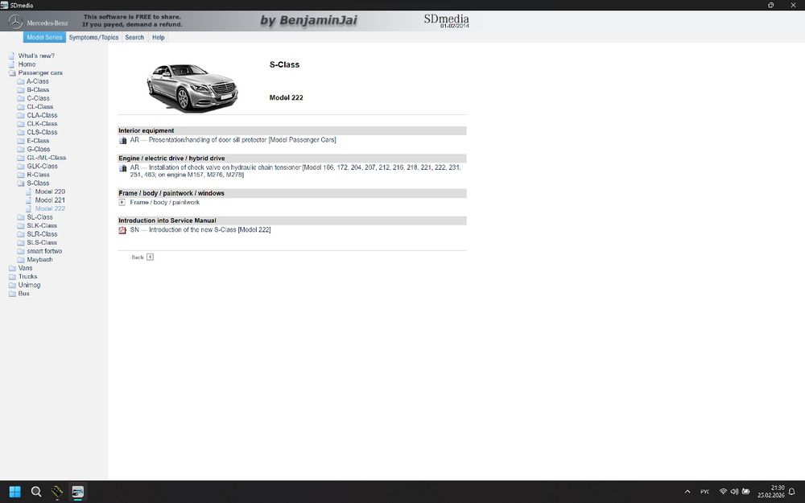Select Model 221 under S-Class
Viewport: 805px width, 503px height.
coord(50,200)
